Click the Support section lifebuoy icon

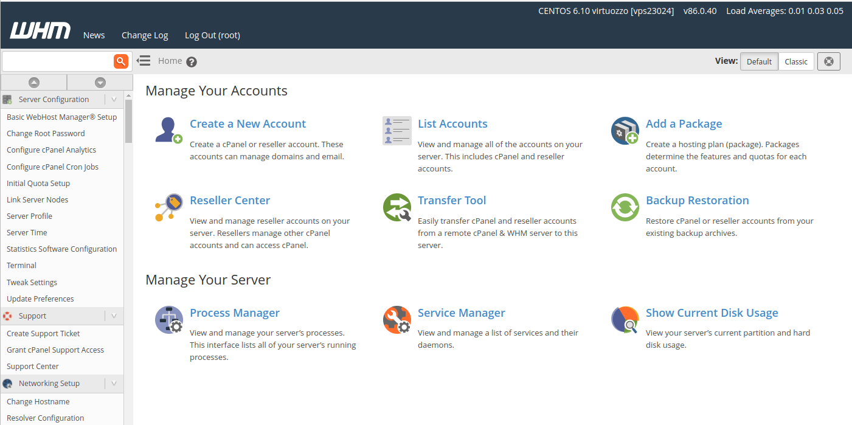pos(7,316)
